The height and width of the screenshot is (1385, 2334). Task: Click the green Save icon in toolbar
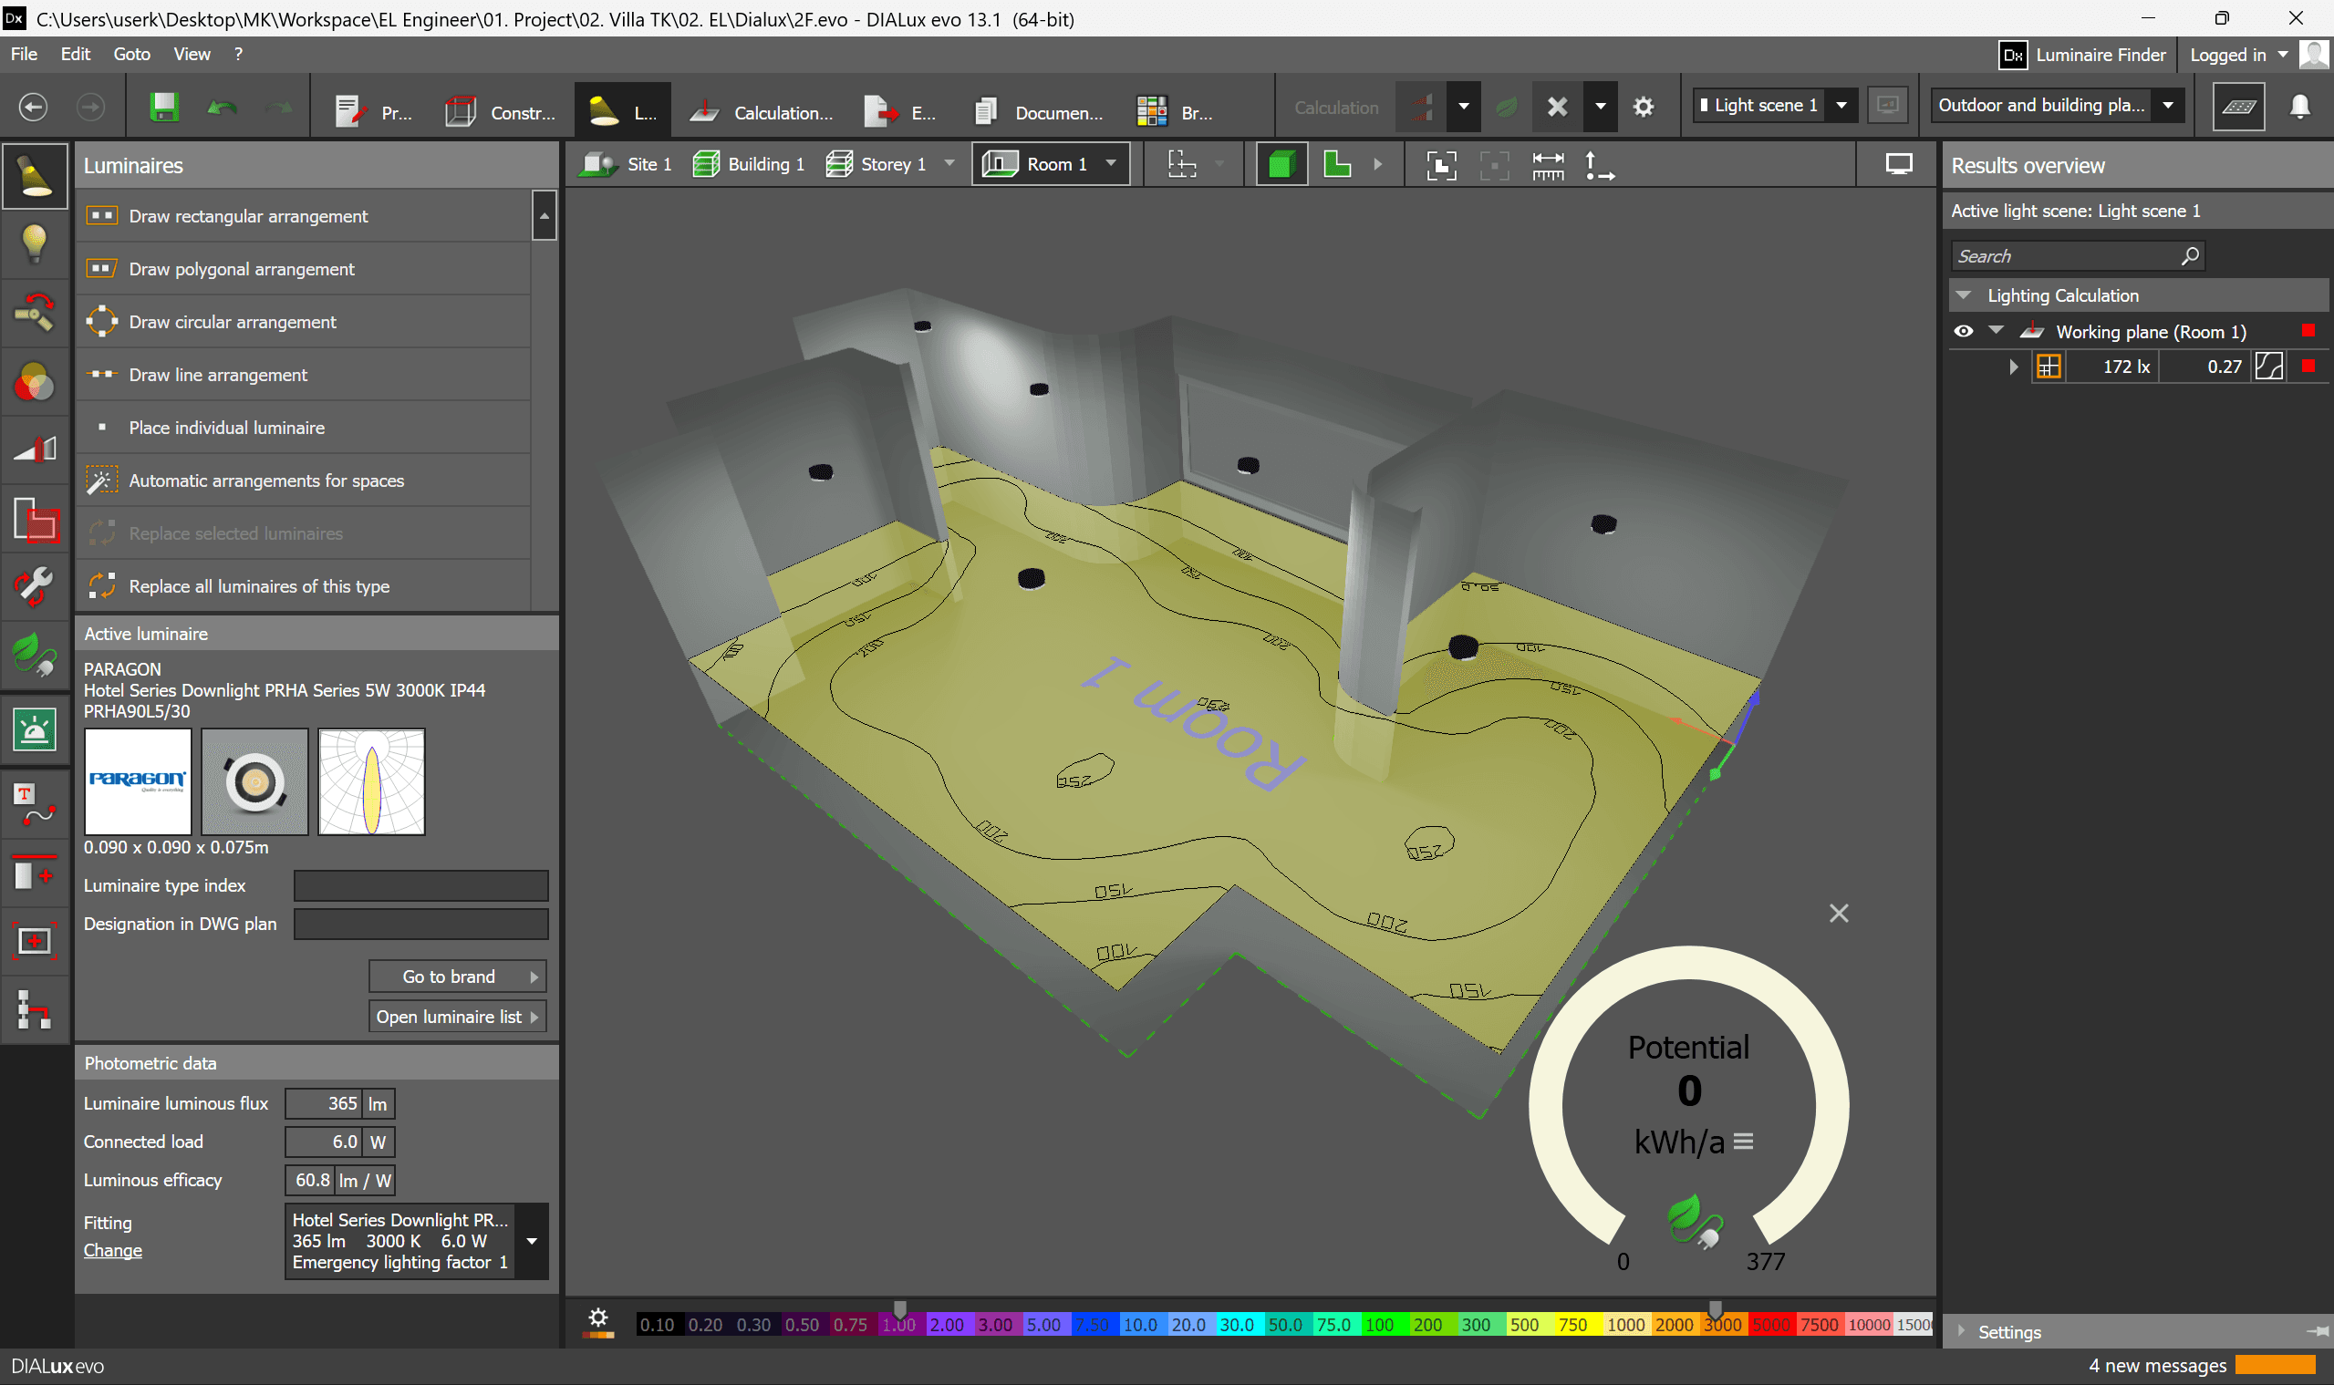pyautogui.click(x=164, y=108)
